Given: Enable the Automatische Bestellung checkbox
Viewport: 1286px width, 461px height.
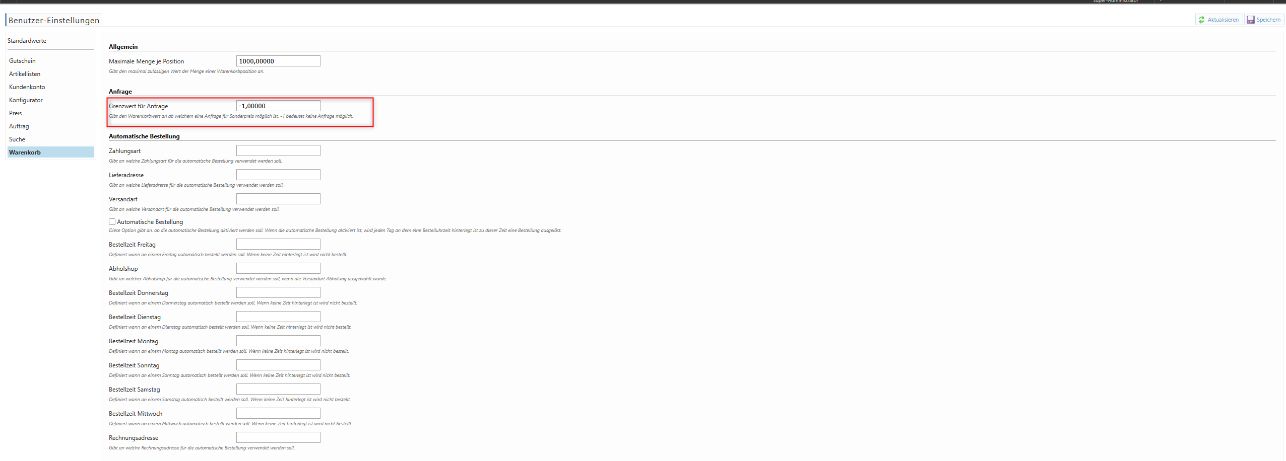Looking at the screenshot, I should pyautogui.click(x=112, y=222).
